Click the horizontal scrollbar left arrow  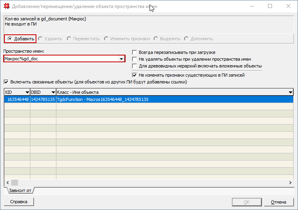tap(7, 182)
